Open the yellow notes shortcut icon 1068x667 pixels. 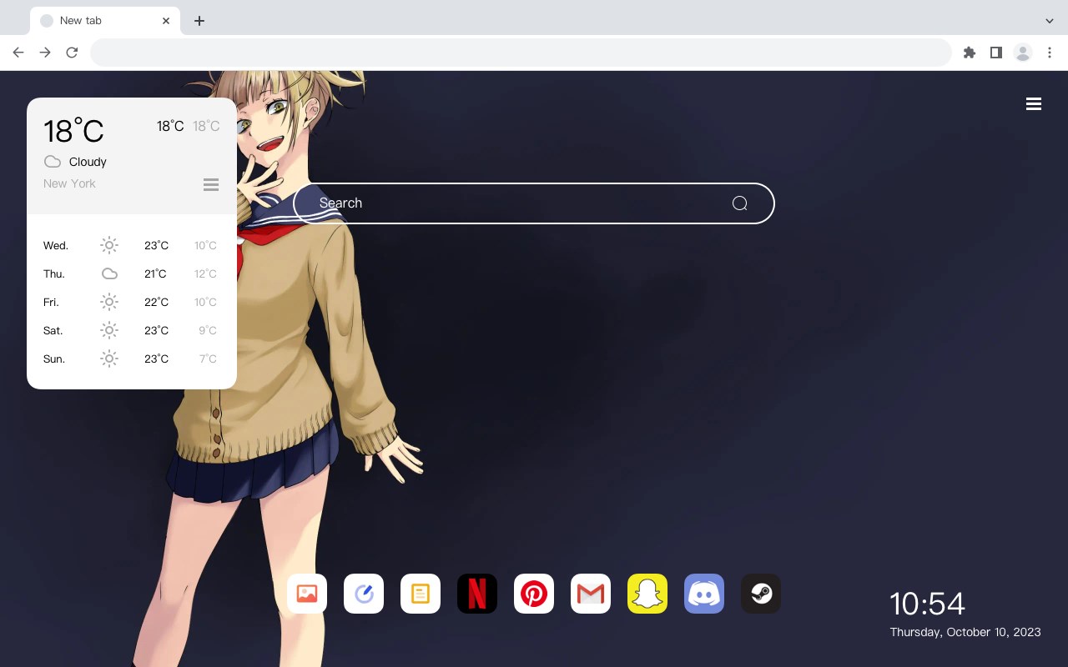(x=421, y=594)
